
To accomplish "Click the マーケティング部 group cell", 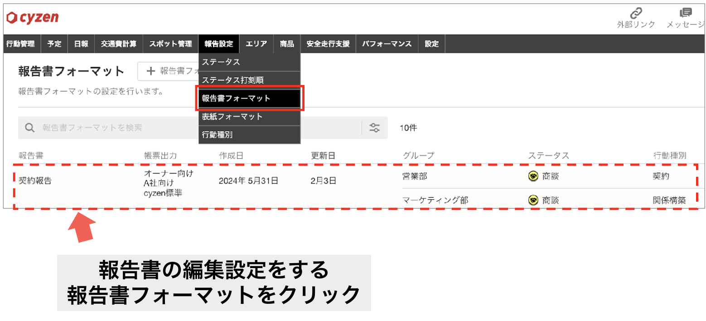I will pyautogui.click(x=435, y=200).
